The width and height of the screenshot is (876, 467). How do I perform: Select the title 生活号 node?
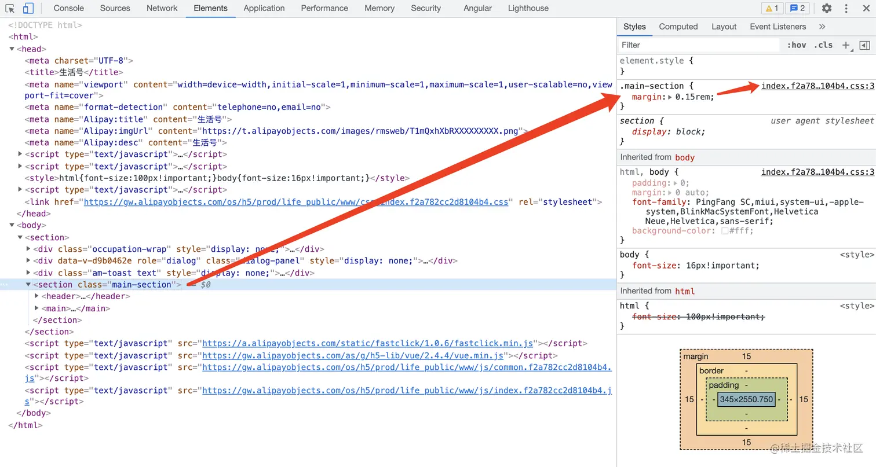click(x=74, y=72)
